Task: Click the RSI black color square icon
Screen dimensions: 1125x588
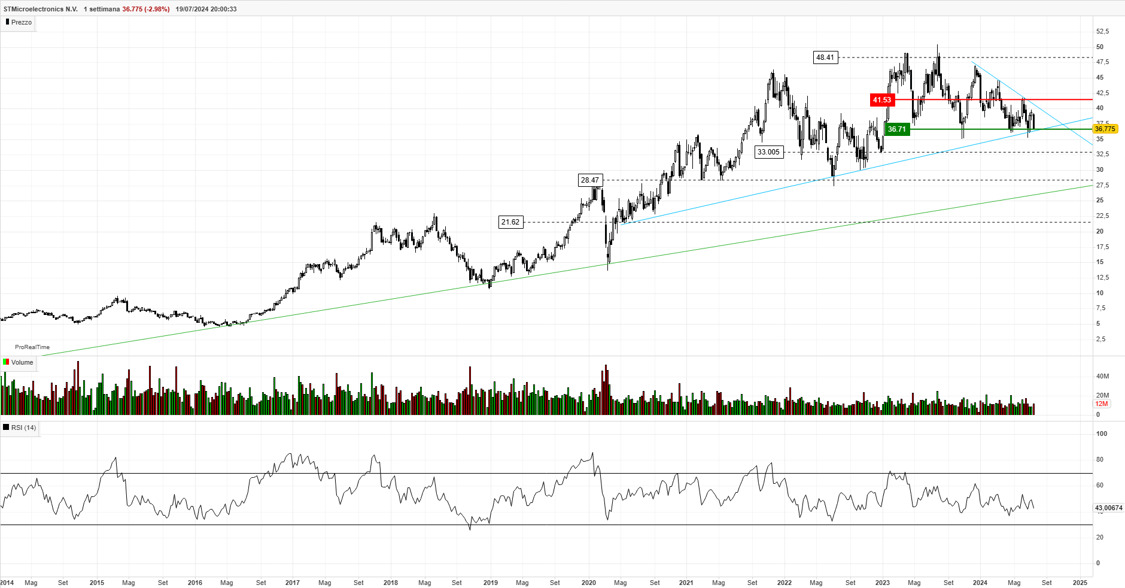Action: tap(6, 428)
